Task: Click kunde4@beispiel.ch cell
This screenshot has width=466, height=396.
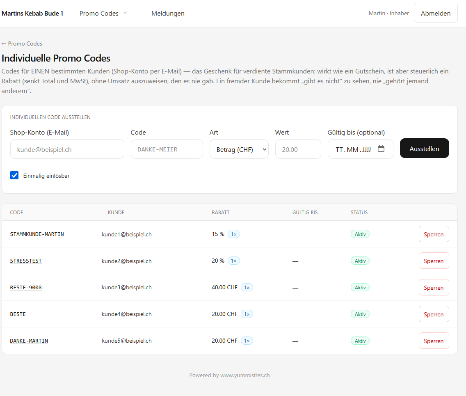Action: 127,314
